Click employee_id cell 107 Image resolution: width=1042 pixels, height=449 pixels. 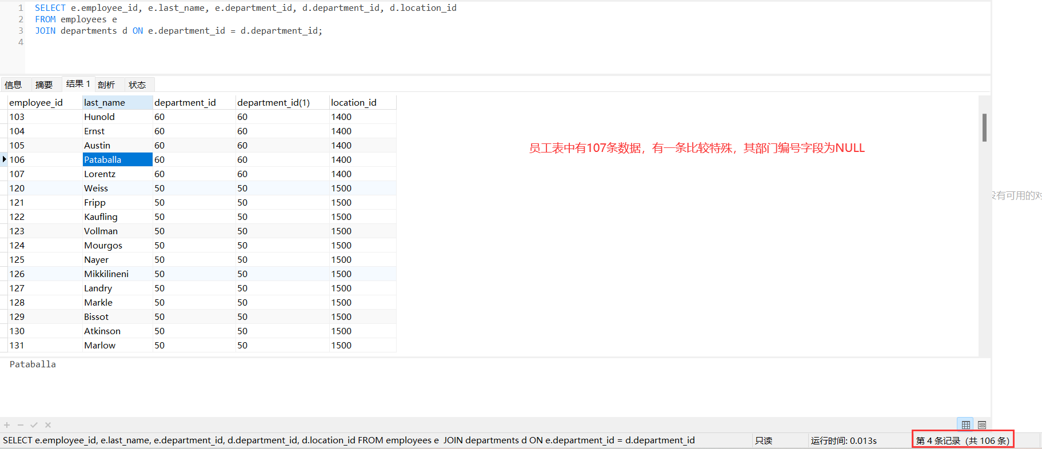click(45, 174)
